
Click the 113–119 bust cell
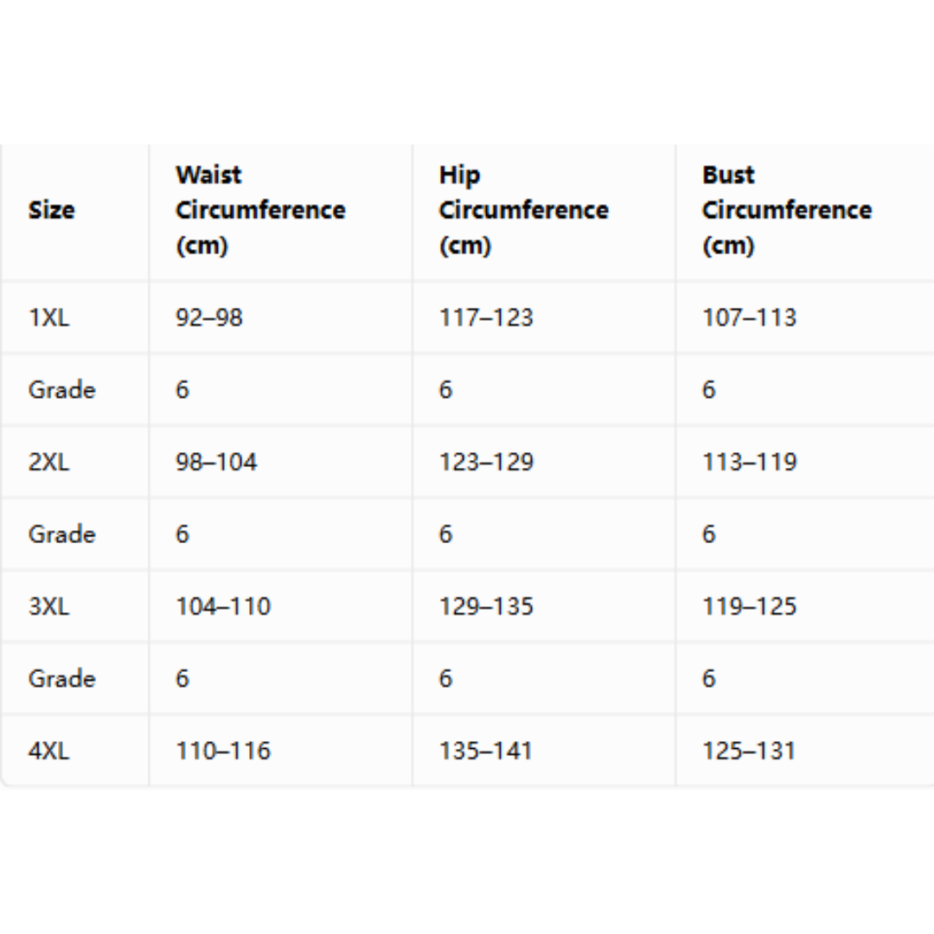pos(749,462)
